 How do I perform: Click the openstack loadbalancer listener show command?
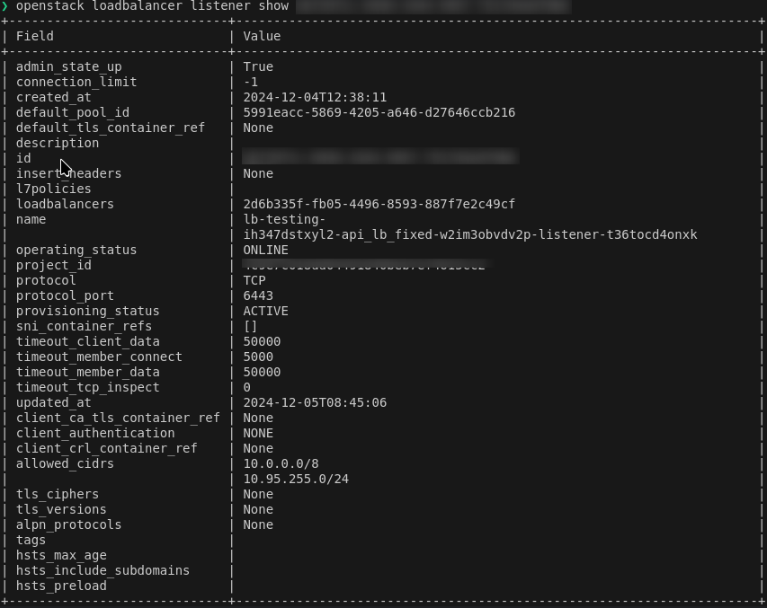click(152, 6)
